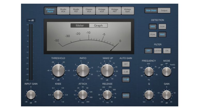Select Classic VCA compressor type
This screenshot has height=110, width=199.
click(89, 11)
